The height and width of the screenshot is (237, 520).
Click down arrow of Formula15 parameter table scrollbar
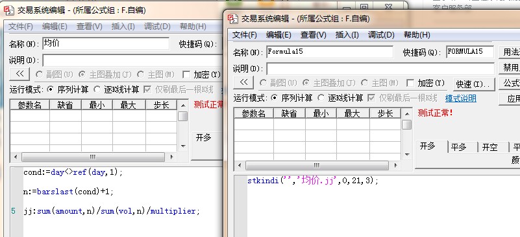[406, 155]
